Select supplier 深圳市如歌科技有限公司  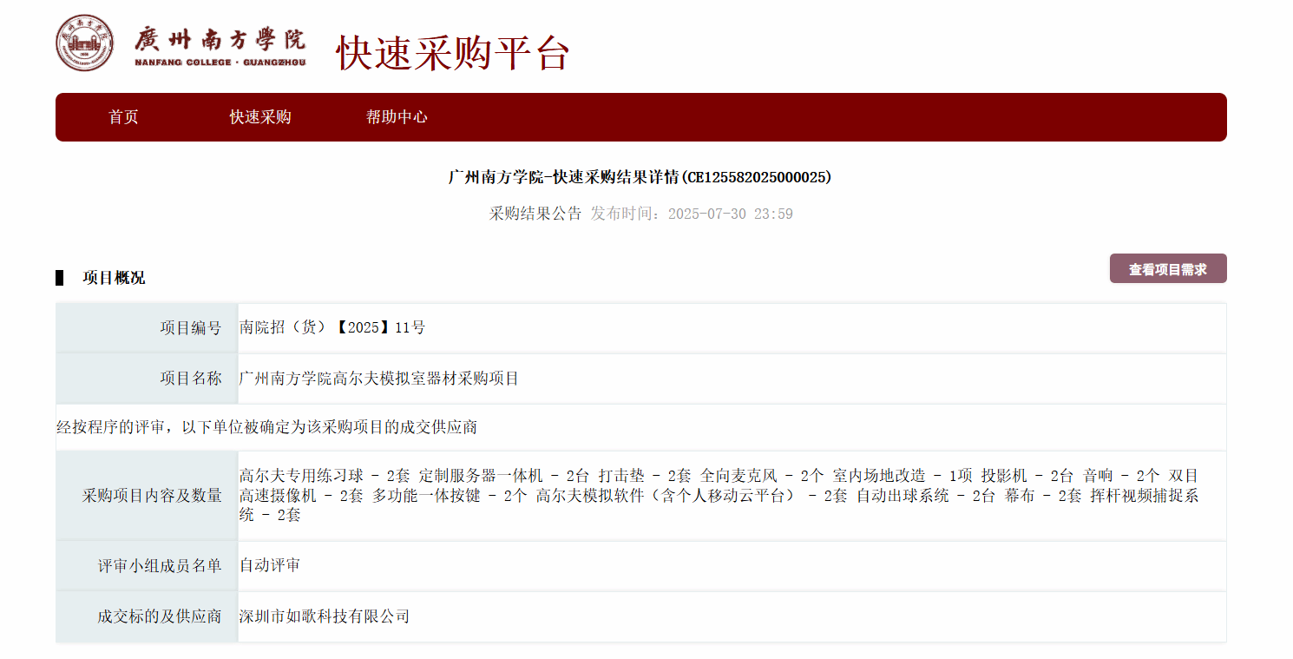coord(325,617)
